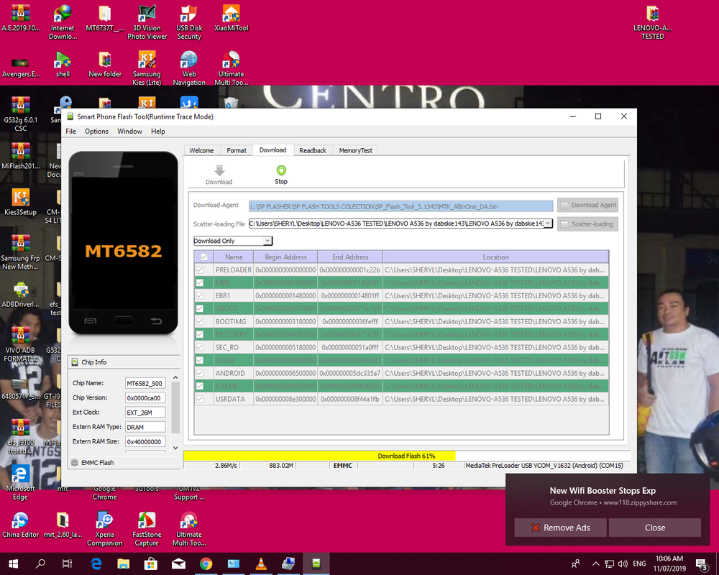Click the Scatter-loading browse button
This screenshot has height=575, width=719.
(x=588, y=224)
